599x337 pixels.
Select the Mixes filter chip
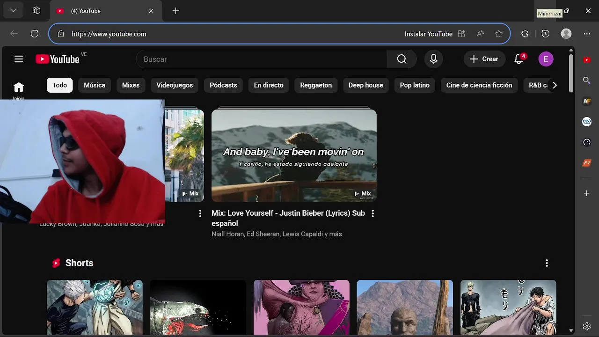coord(131,85)
